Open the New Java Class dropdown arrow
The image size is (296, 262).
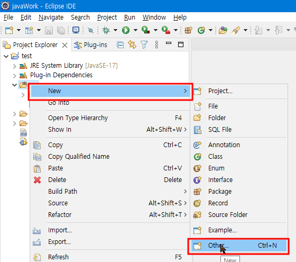210,30
